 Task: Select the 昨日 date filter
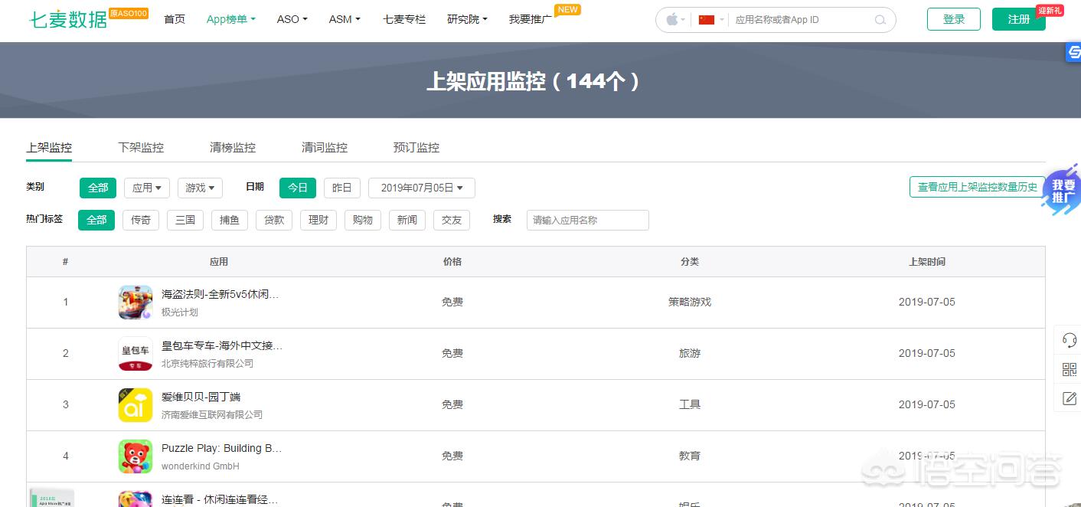pos(341,188)
